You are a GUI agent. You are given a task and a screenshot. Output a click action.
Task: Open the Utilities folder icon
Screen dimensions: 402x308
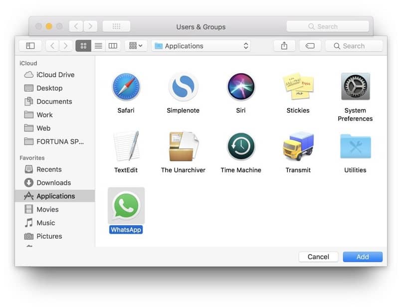tap(355, 147)
